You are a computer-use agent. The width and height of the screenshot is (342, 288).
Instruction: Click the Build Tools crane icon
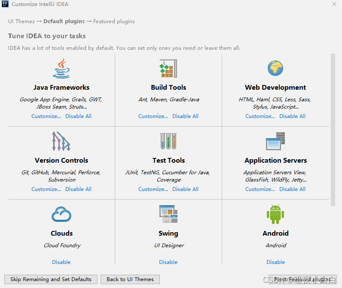coord(168,68)
